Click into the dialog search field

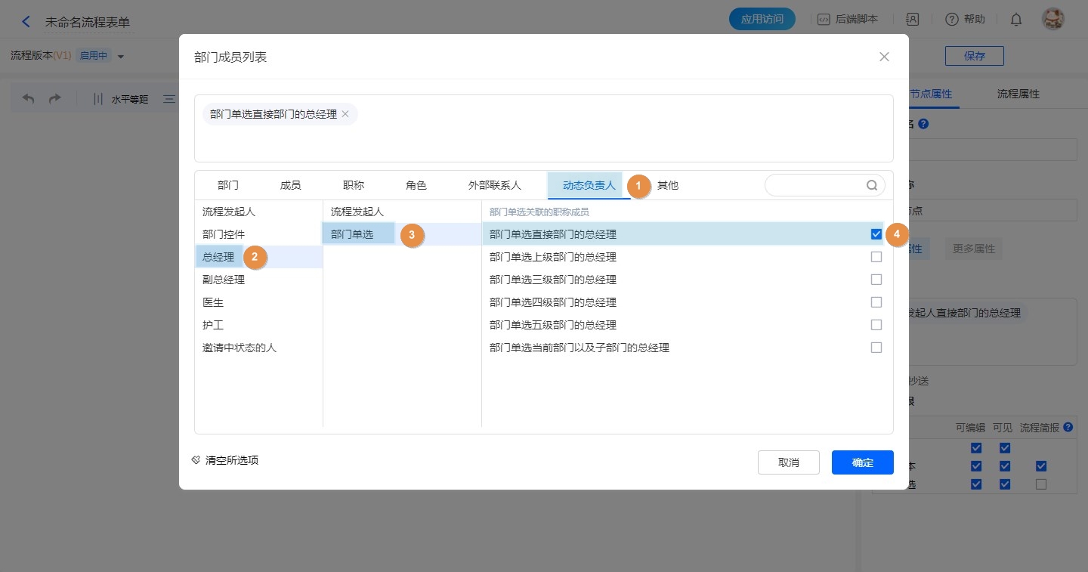coord(816,185)
